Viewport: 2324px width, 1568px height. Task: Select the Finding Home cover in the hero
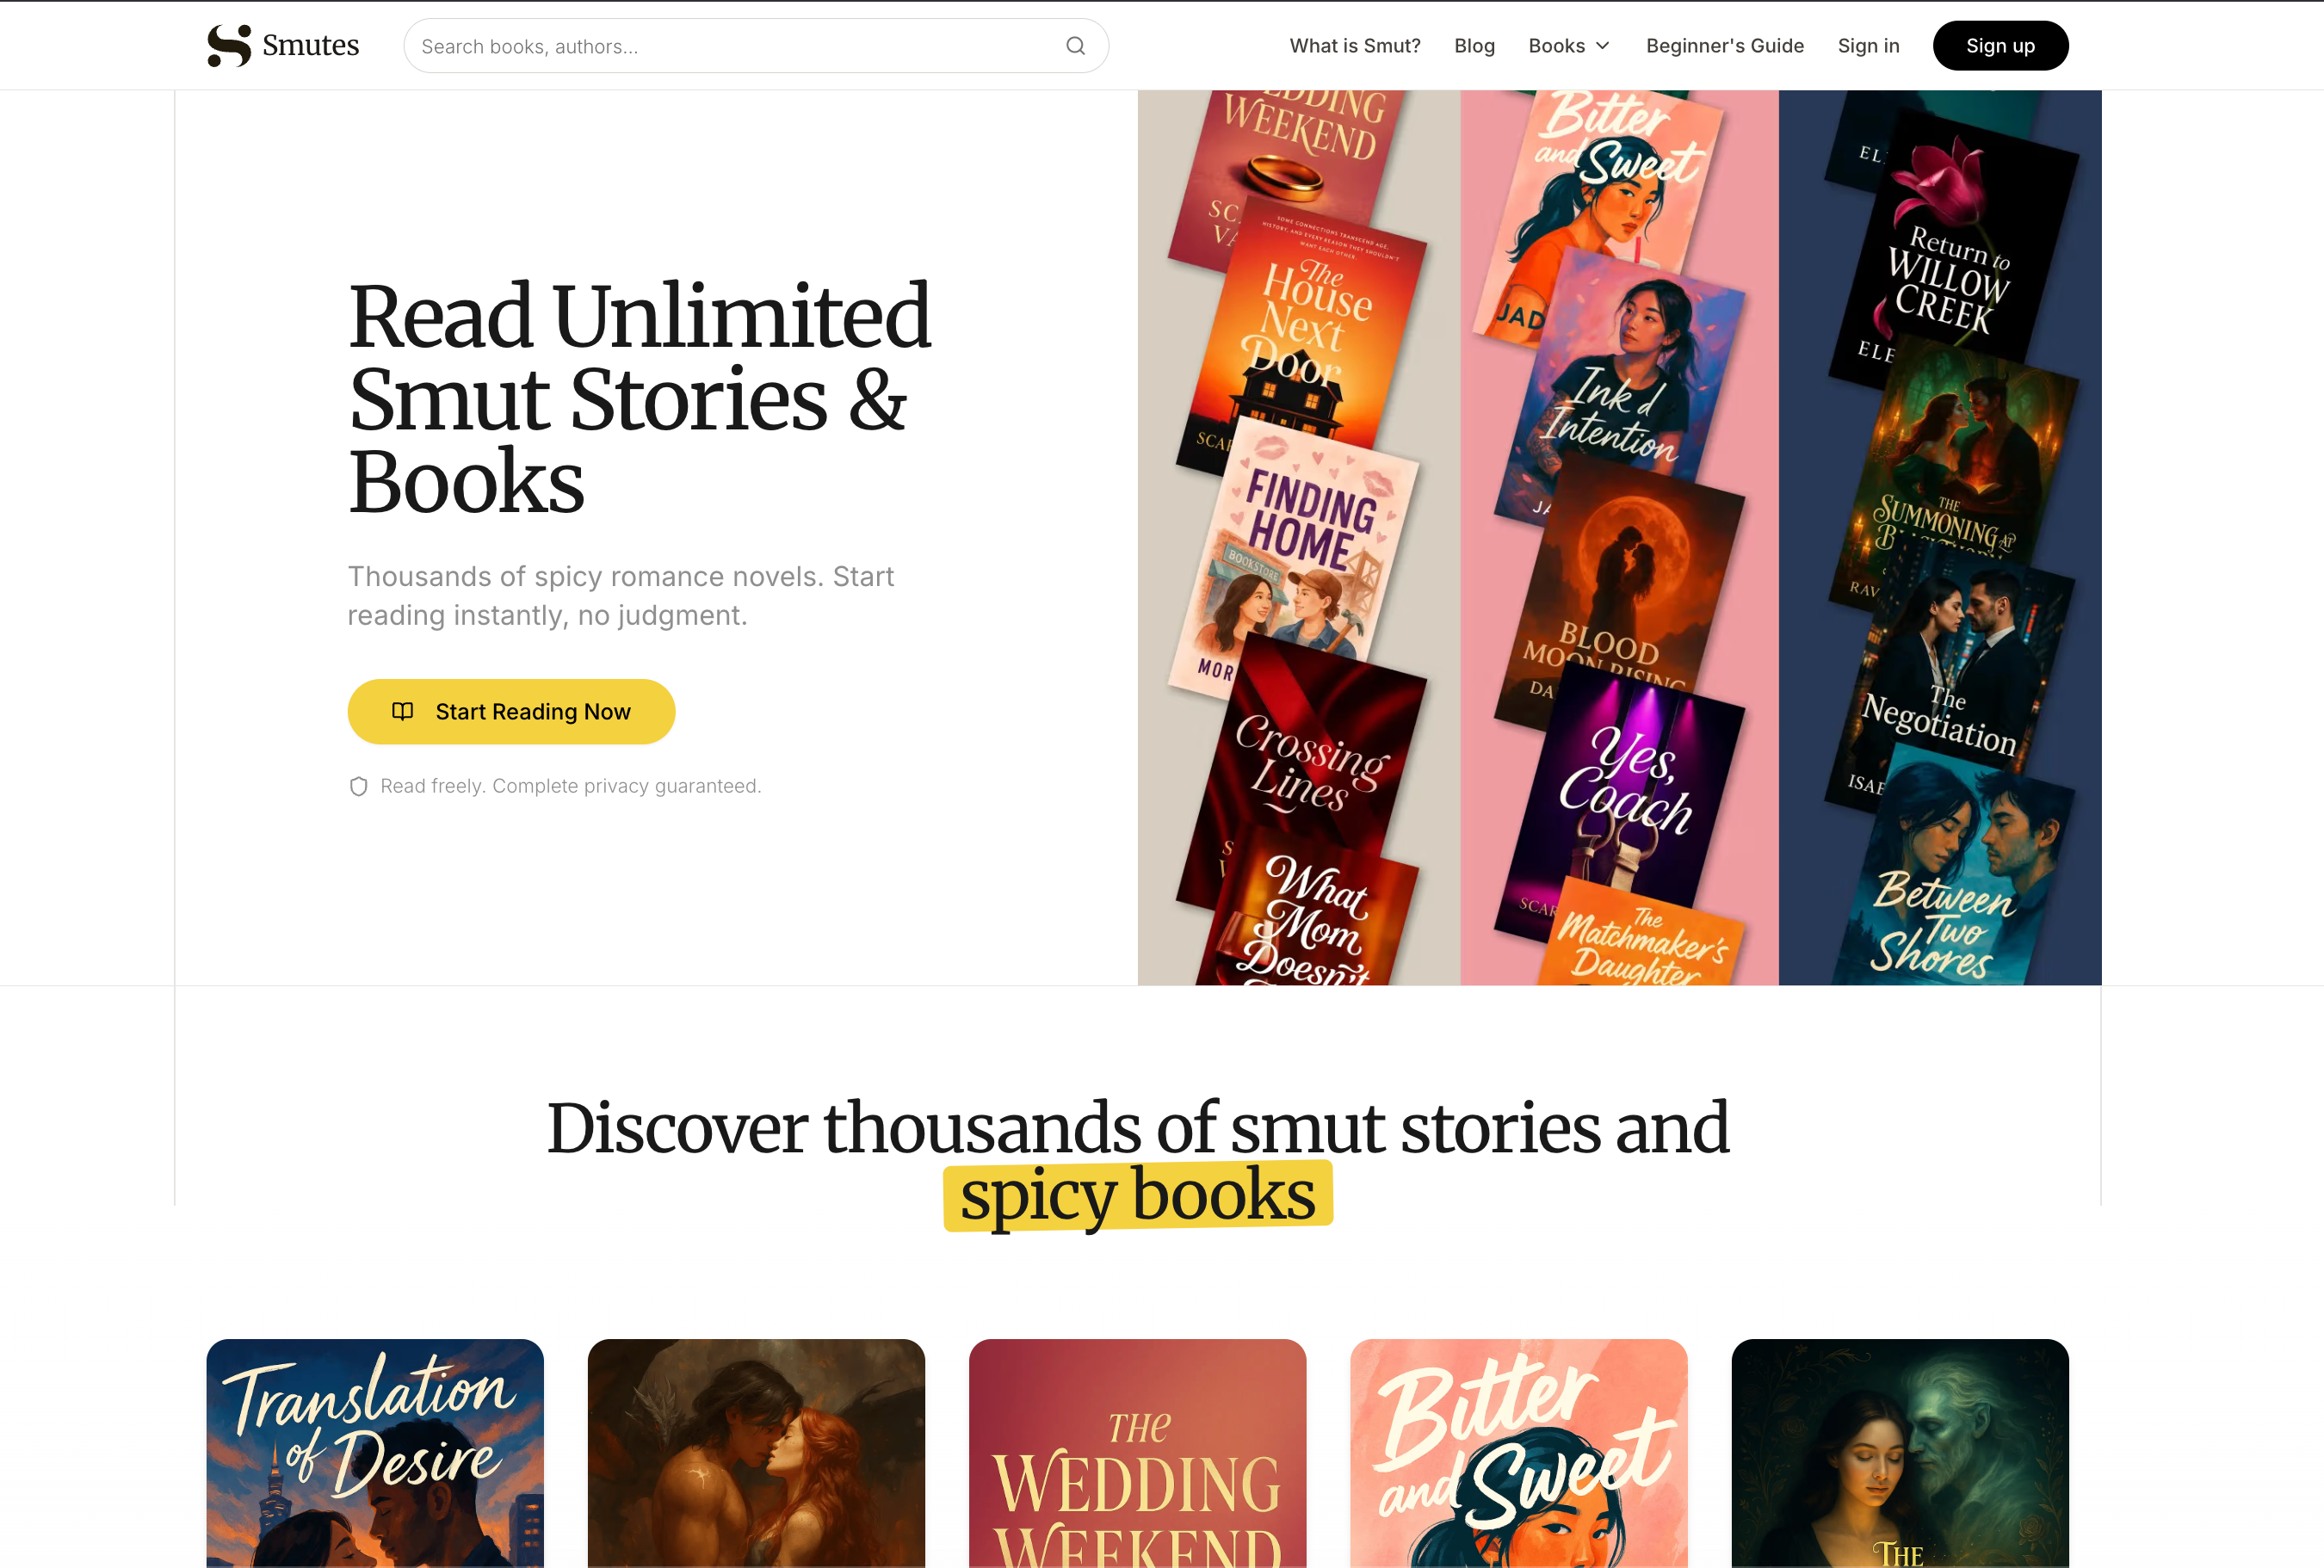pyautogui.click(x=1295, y=545)
